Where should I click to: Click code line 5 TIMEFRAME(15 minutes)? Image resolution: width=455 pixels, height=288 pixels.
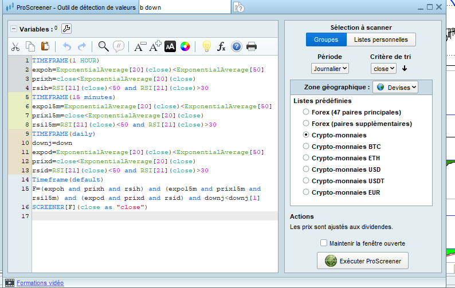click(74, 97)
